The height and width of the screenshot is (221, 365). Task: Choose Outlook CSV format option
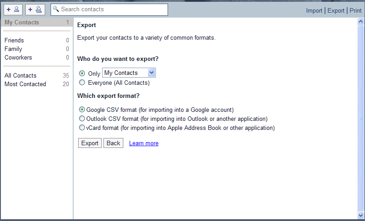pos(82,119)
